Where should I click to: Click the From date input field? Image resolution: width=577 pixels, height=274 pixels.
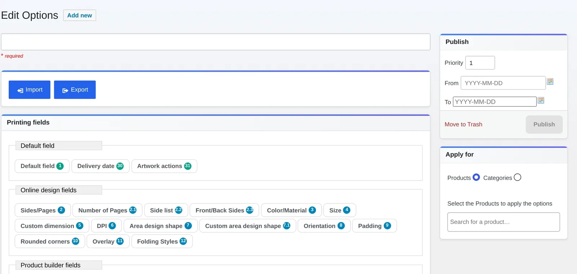click(503, 83)
